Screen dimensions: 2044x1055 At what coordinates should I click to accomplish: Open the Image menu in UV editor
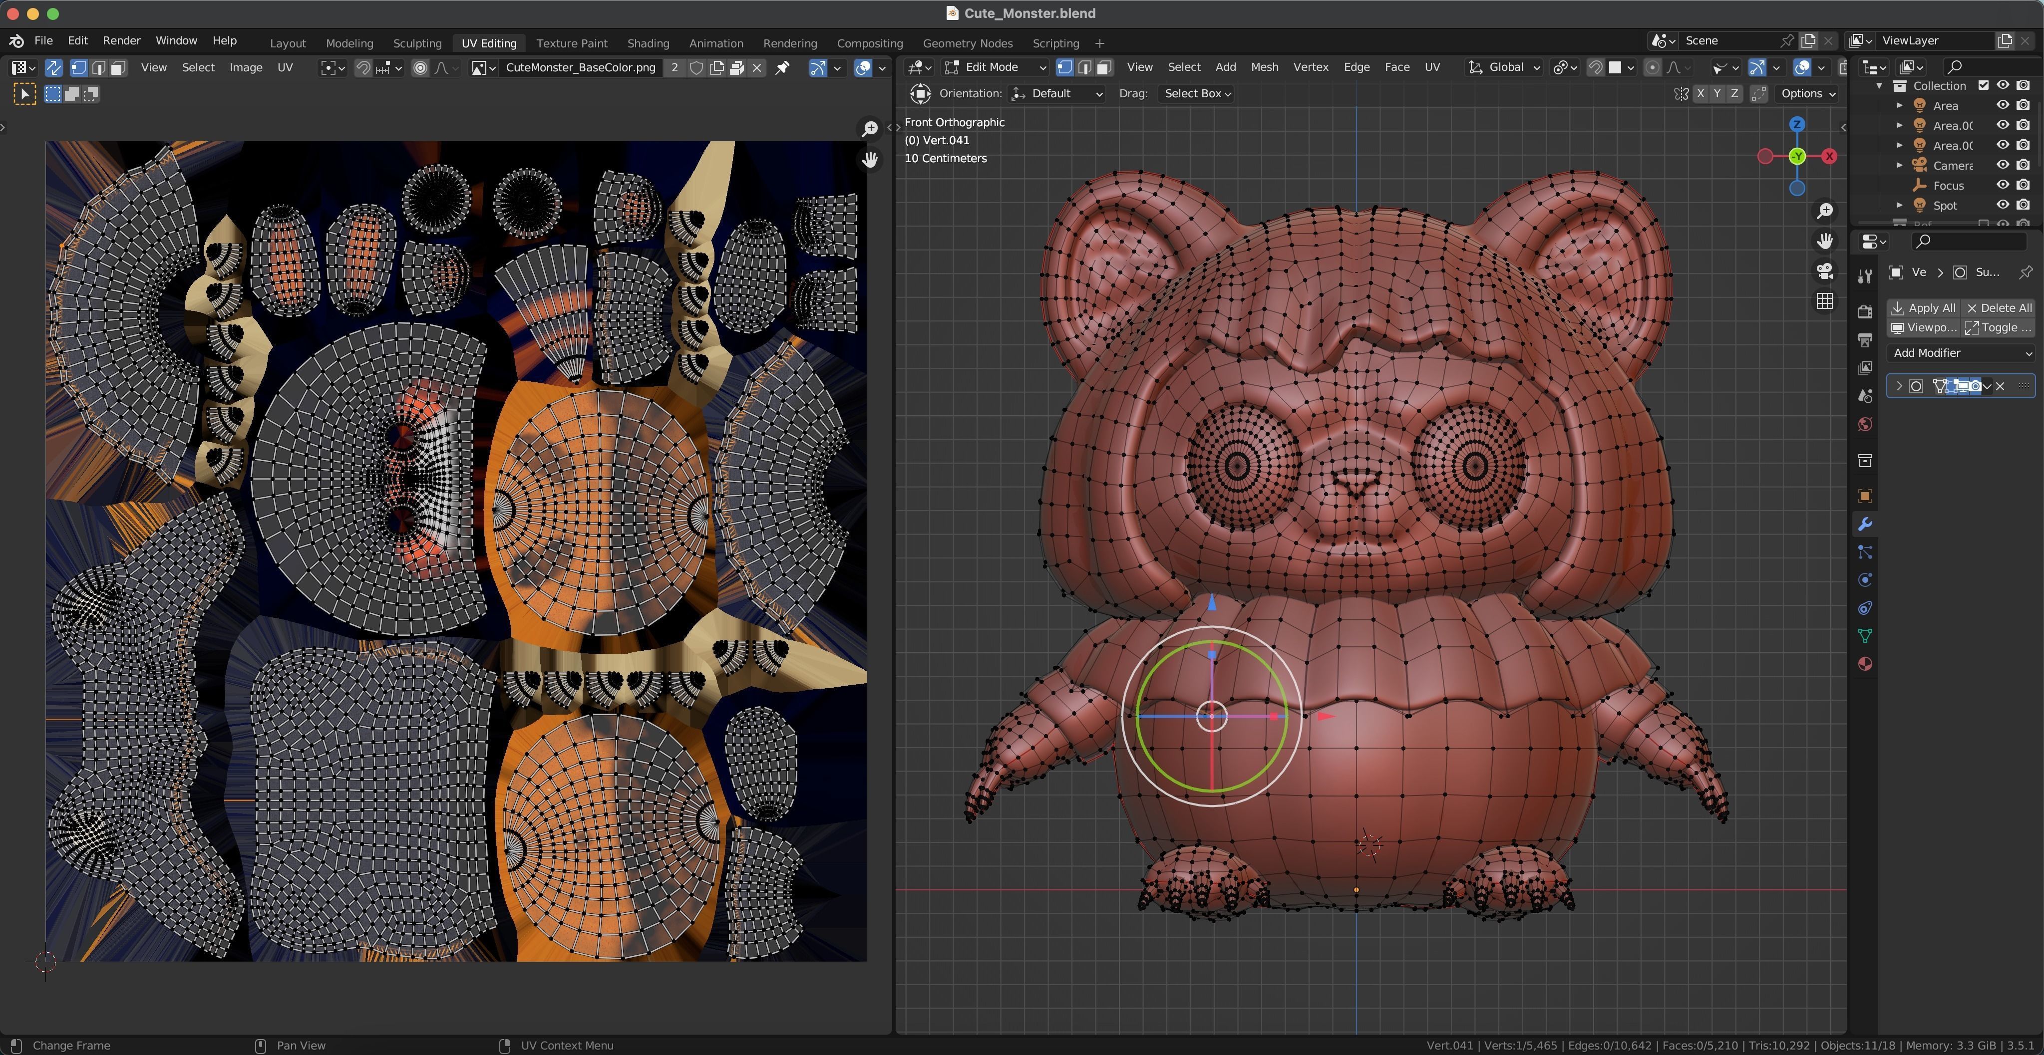pyautogui.click(x=246, y=67)
